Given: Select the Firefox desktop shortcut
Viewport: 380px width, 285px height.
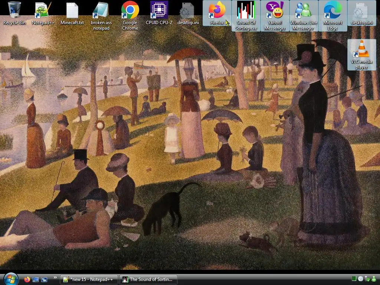Looking at the screenshot, I should [x=217, y=13].
